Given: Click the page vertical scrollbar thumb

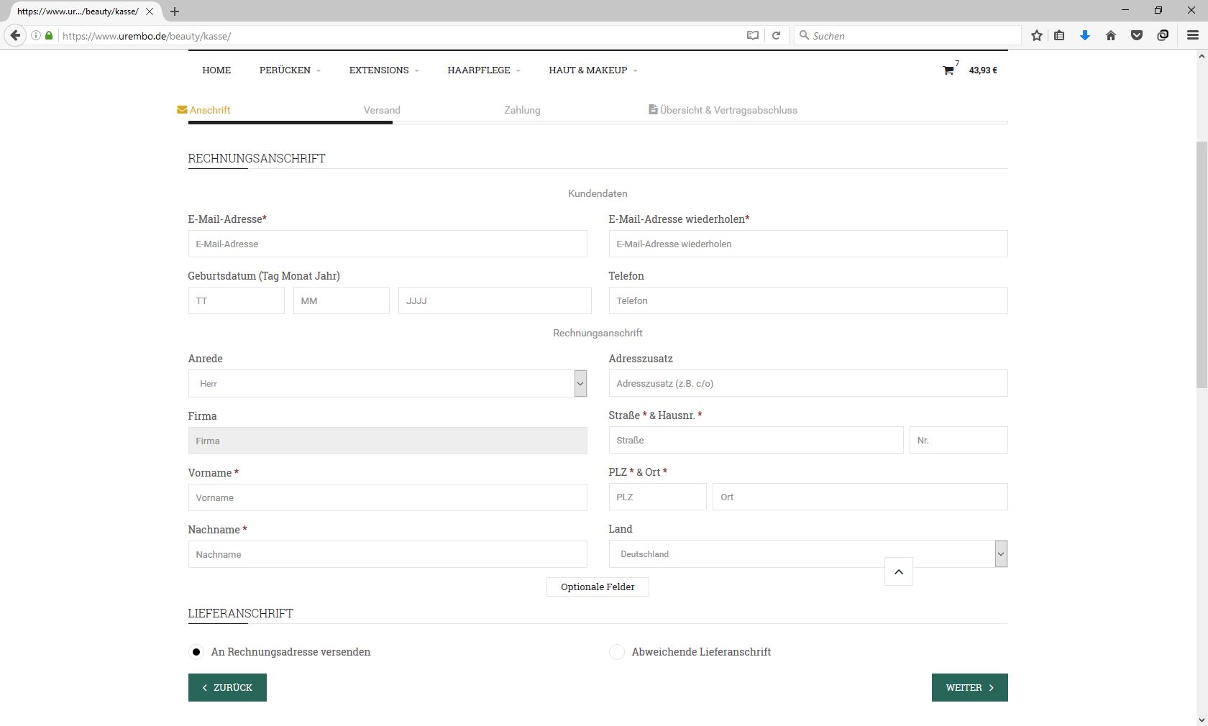Looking at the screenshot, I should tap(1202, 265).
